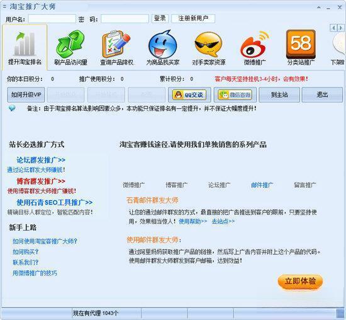Select the 为商品找买家 blue smiley icon

pos(163,47)
